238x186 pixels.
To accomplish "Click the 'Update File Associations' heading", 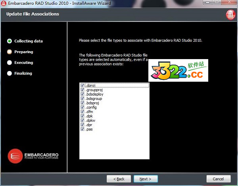I will 33,14.
